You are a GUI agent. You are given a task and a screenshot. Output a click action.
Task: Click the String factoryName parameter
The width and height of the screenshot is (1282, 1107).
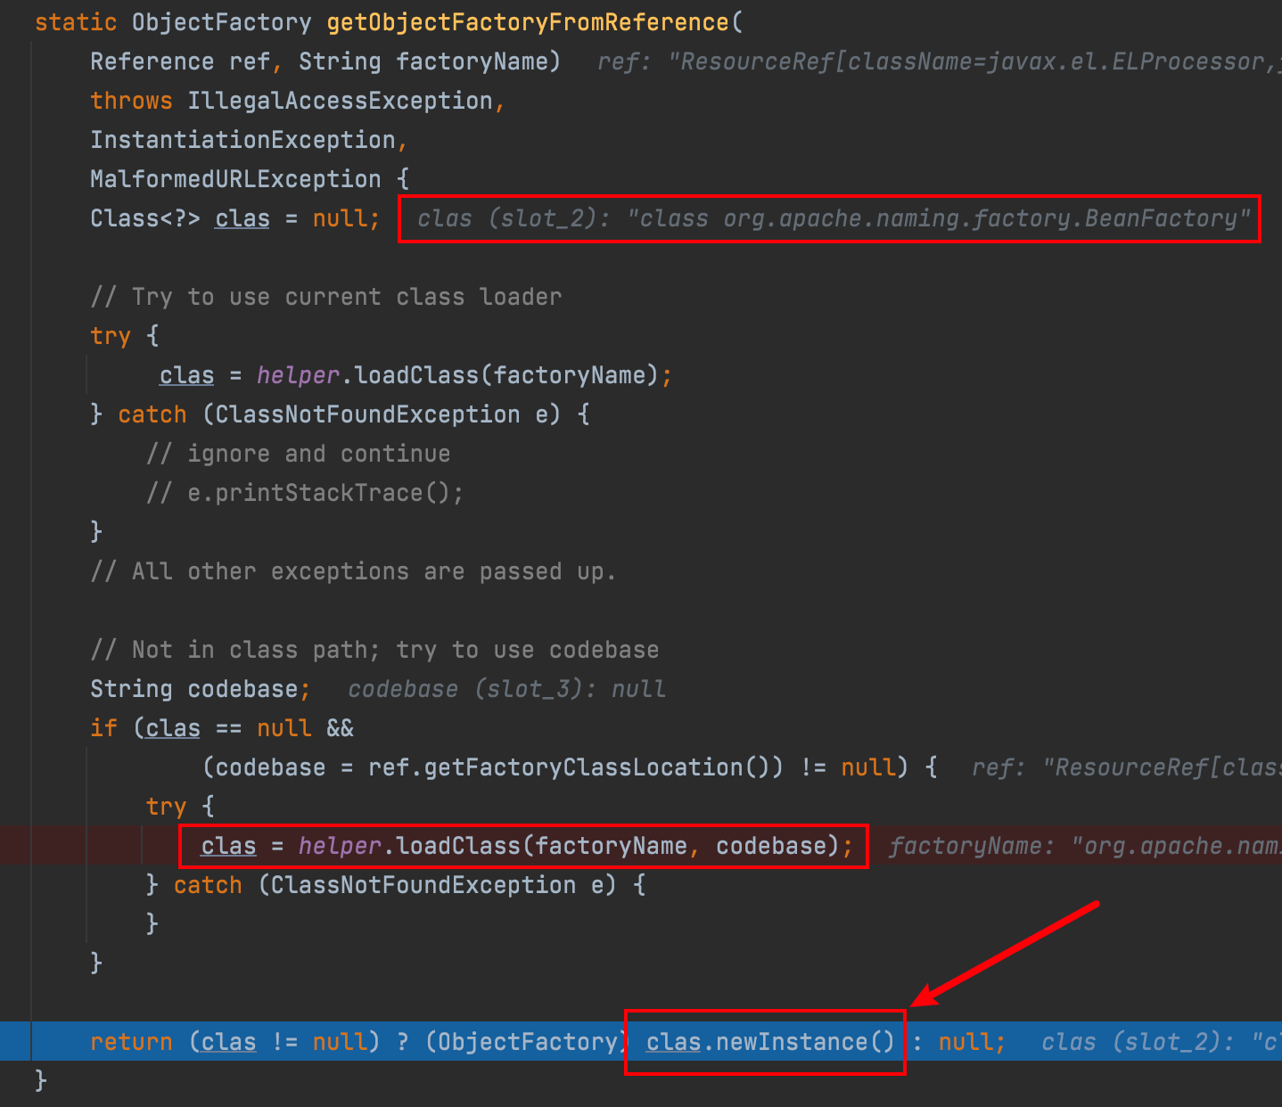pos(428,61)
